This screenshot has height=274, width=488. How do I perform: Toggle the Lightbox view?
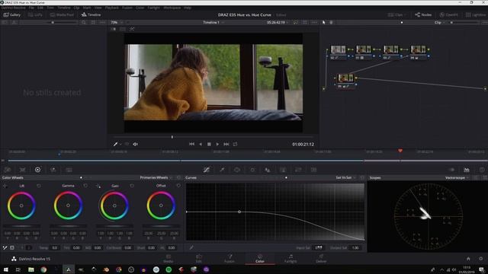pos(476,14)
